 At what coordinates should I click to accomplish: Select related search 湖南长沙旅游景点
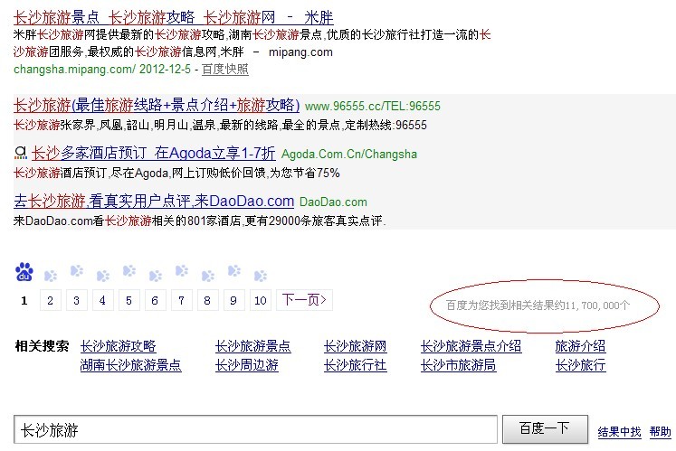130,365
